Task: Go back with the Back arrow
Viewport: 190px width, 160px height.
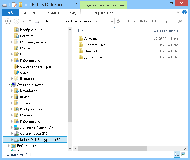Action: point(8,21)
